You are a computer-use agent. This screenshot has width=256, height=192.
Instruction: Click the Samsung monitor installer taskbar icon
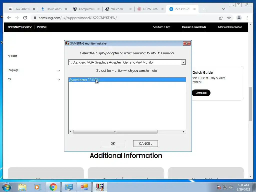pos(100,187)
